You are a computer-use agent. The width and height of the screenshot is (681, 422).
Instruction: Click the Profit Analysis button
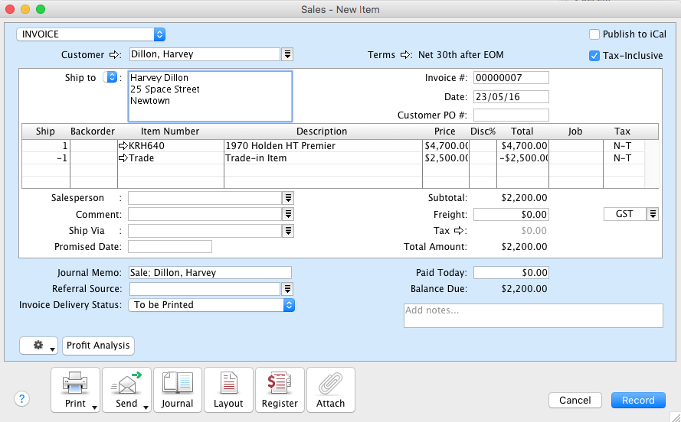tap(99, 346)
